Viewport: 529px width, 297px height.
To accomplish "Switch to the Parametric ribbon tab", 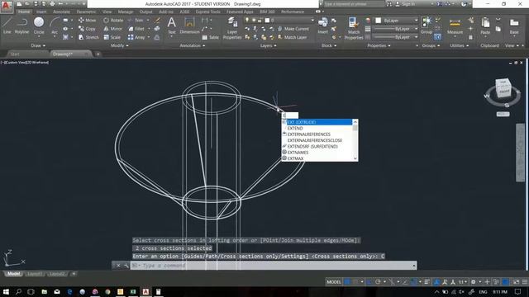I will 86,12.
